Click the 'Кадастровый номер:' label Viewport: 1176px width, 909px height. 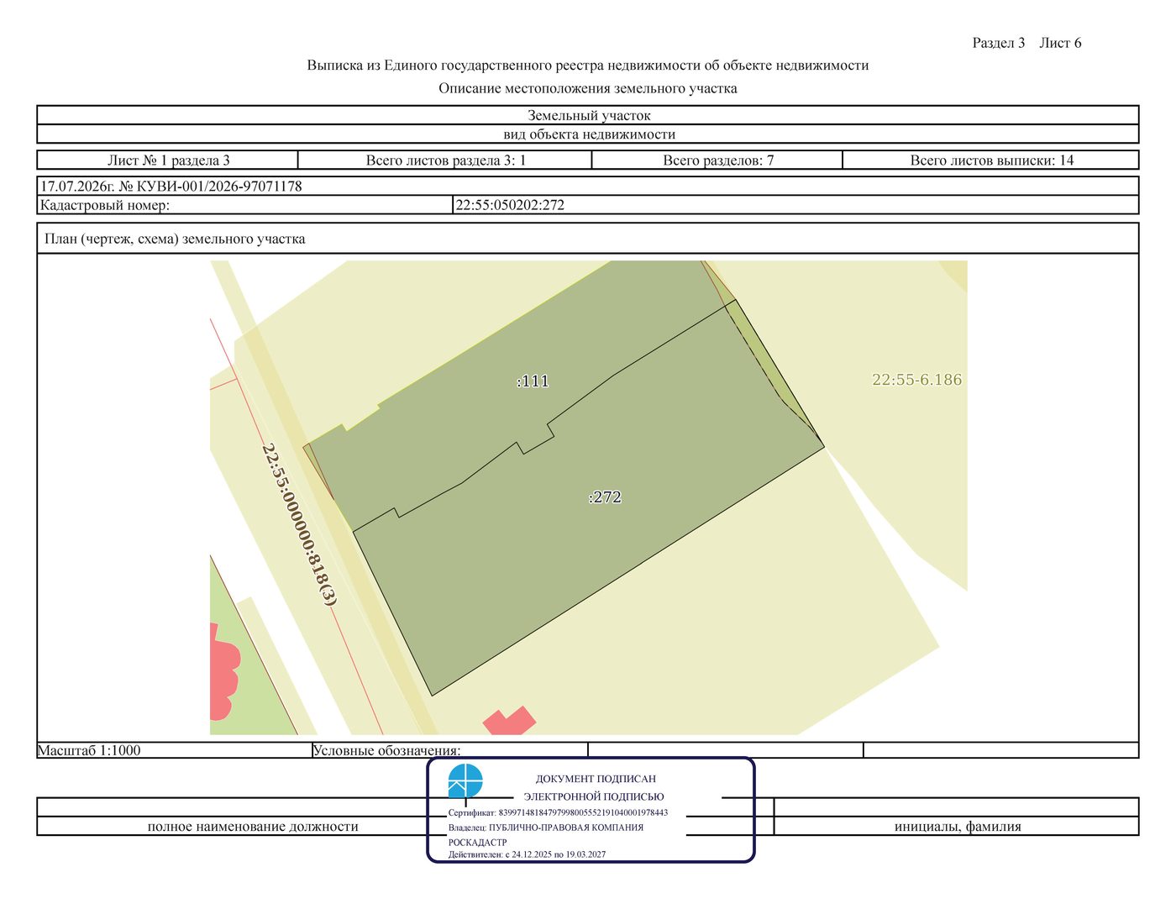click(x=105, y=205)
